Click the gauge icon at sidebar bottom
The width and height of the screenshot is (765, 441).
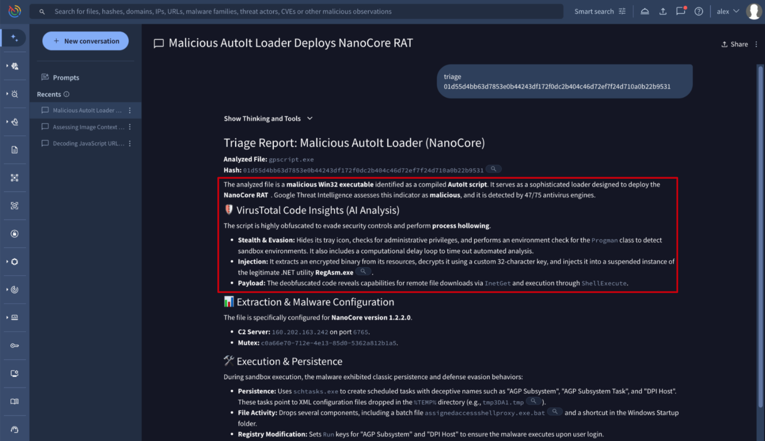coord(15,430)
